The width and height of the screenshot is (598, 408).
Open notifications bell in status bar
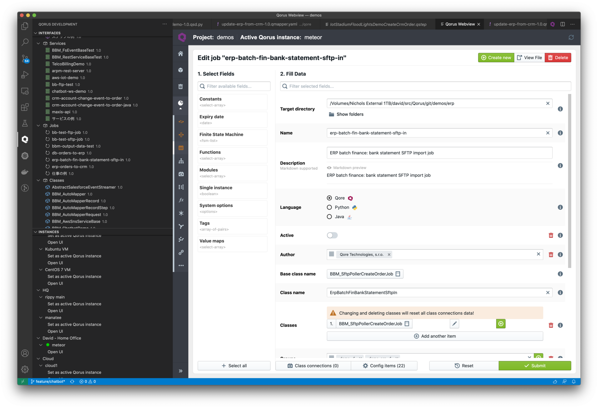573,382
